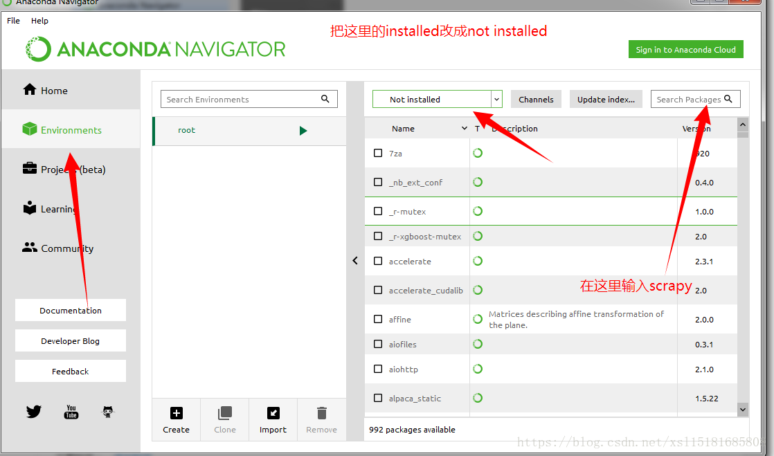The image size is (774, 456).
Task: Check the _r-xgboost-mutex package checkbox
Action: pyautogui.click(x=378, y=236)
